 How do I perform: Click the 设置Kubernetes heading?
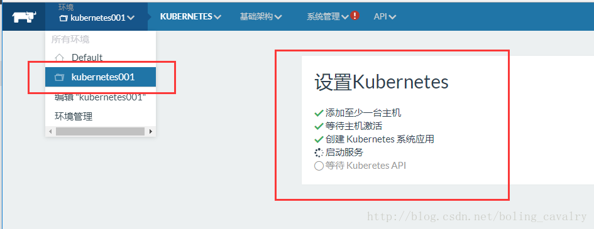coord(381,82)
